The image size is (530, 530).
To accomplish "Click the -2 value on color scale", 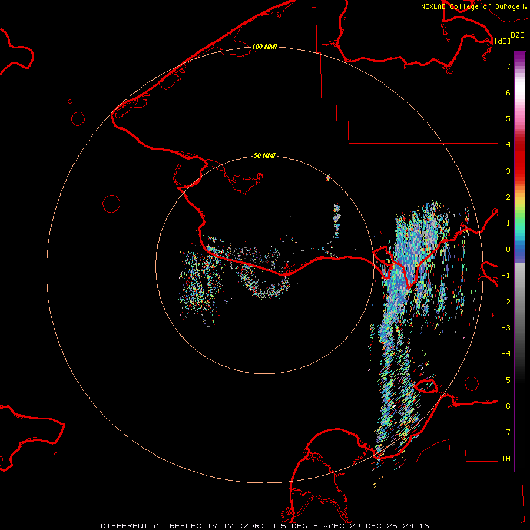I will coord(506,302).
